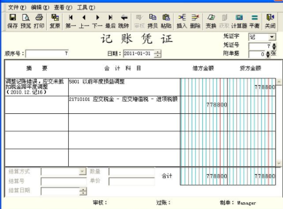The height and width of the screenshot is (209, 283).
Task: Decrease the 日期 date spinner
Action: pos(157,55)
